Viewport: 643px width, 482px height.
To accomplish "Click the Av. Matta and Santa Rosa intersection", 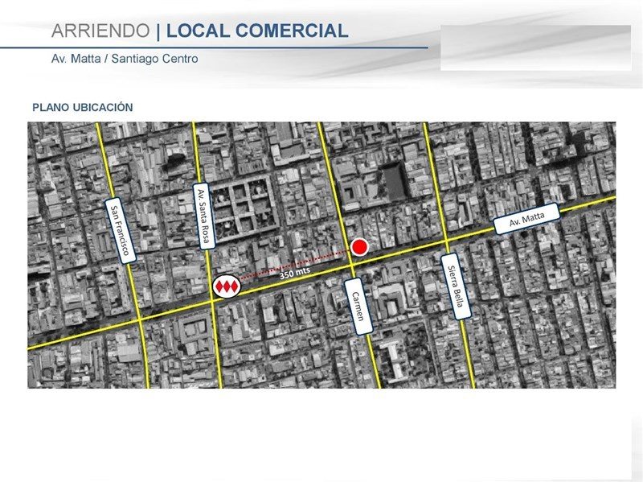I will (212, 301).
